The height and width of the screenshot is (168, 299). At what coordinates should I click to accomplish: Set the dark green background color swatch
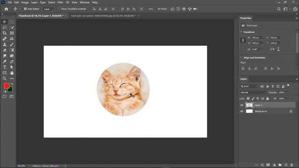(11, 90)
